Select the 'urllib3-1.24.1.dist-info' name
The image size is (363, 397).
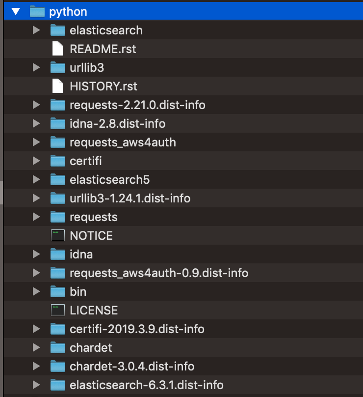130,198
